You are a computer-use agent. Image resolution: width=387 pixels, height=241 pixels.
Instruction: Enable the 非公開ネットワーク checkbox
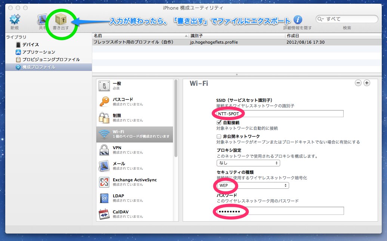coord(219,136)
